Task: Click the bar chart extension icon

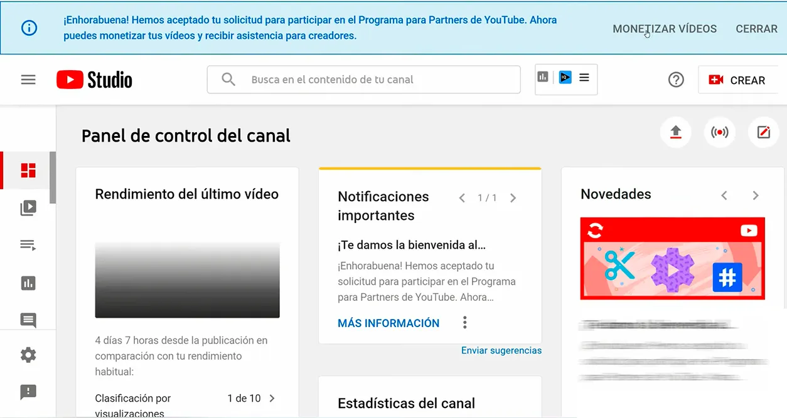Action: (x=543, y=77)
